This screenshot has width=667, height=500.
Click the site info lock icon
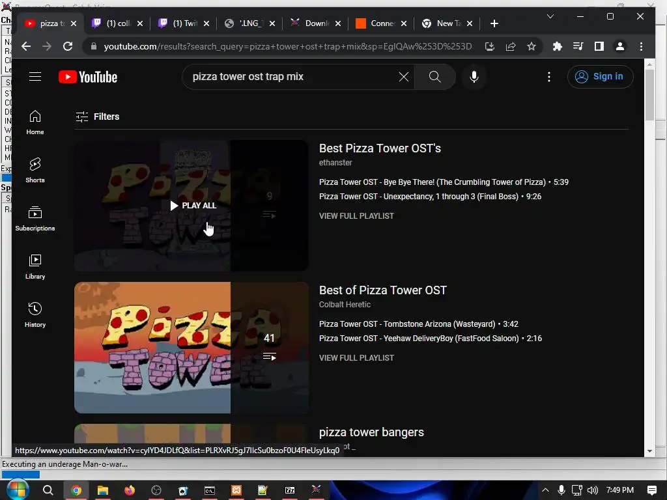[94, 46]
